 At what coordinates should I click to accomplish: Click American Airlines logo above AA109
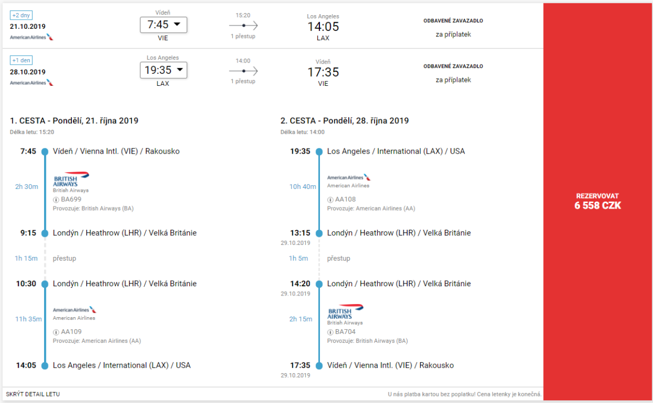pyautogui.click(x=75, y=310)
